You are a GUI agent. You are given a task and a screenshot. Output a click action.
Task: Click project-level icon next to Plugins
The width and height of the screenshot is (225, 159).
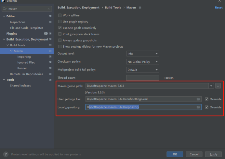[x=50, y=33]
